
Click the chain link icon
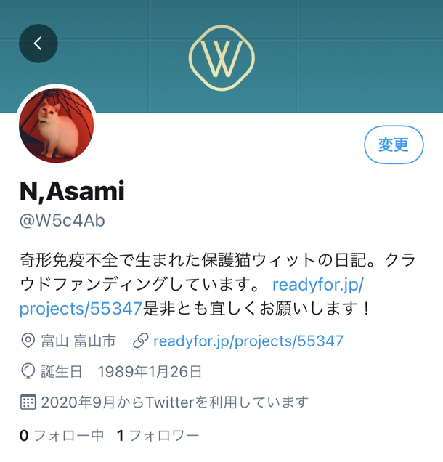(140, 341)
